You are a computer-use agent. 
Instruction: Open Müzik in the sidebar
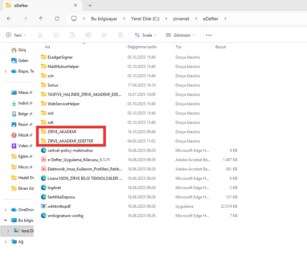pyautogui.click(x=20, y=135)
